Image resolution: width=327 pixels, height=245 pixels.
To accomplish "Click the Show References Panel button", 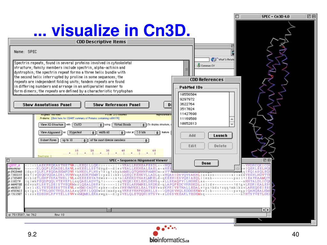I will coord(117,105).
